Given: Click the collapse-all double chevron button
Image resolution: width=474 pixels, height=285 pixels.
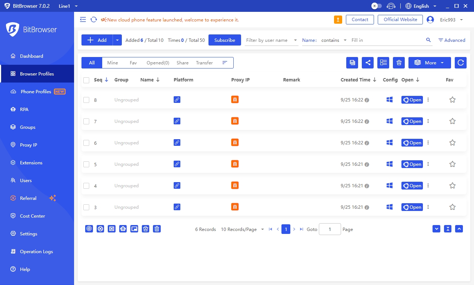Looking at the screenshot, I should tap(448, 229).
